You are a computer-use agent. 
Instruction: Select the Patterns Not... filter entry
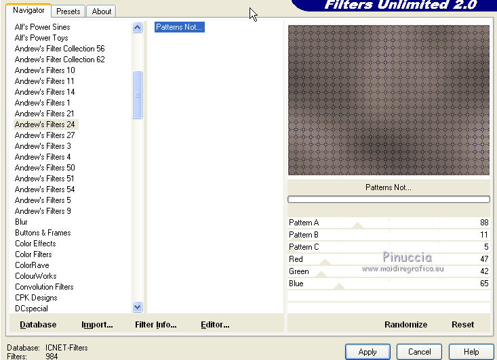click(180, 27)
